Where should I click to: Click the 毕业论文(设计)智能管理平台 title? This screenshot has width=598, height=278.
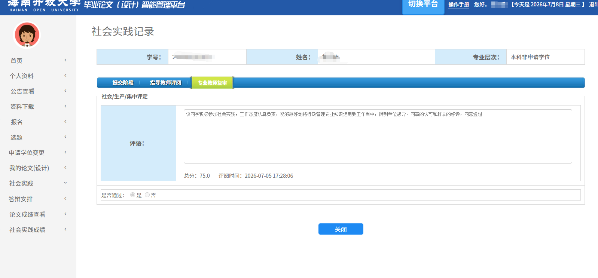click(134, 5)
